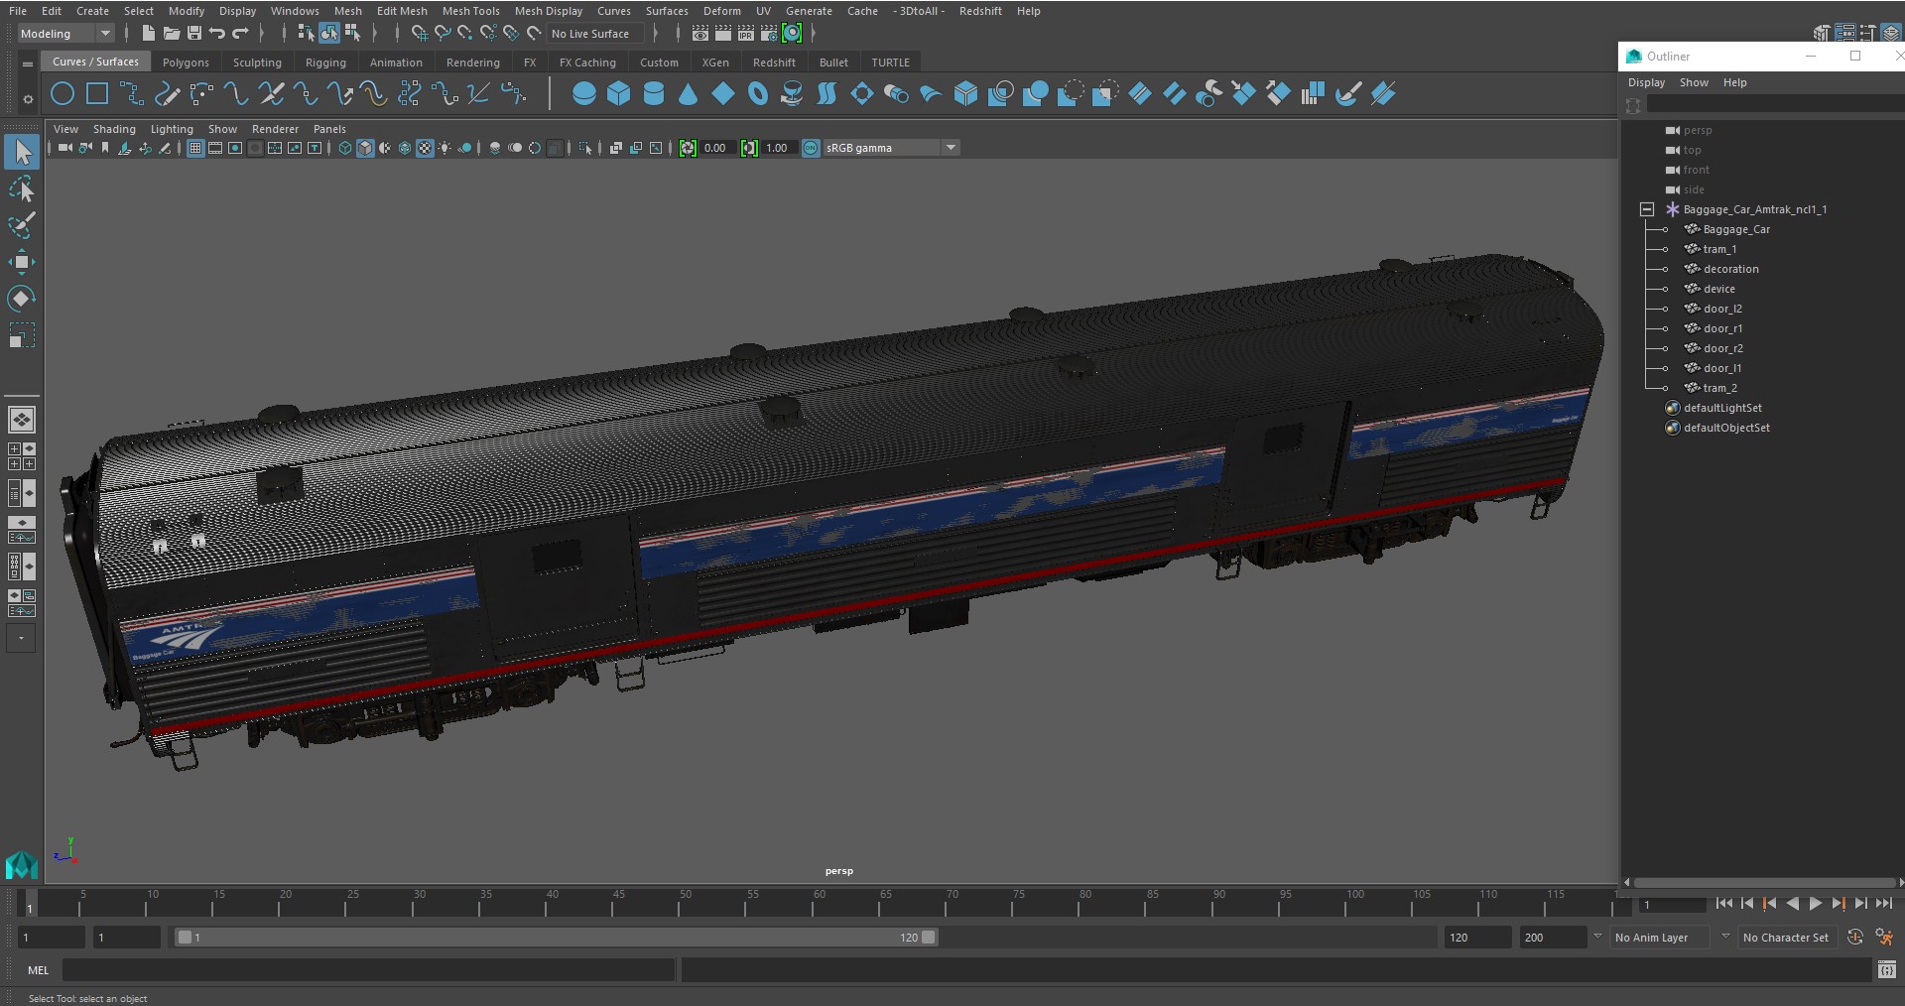1905x1006 pixels.
Task: Activate the Lasso select tool
Action: [x=22, y=189]
